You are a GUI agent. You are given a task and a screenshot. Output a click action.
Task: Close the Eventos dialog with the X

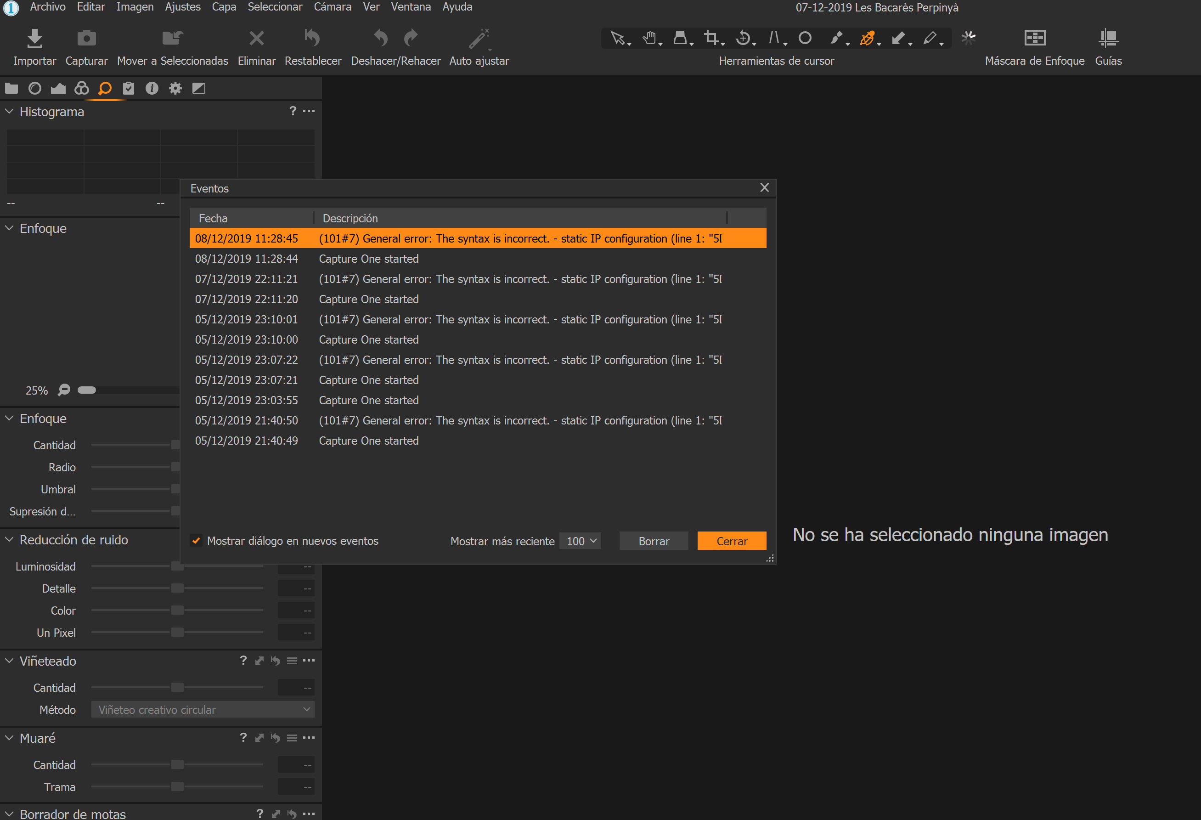coord(765,188)
